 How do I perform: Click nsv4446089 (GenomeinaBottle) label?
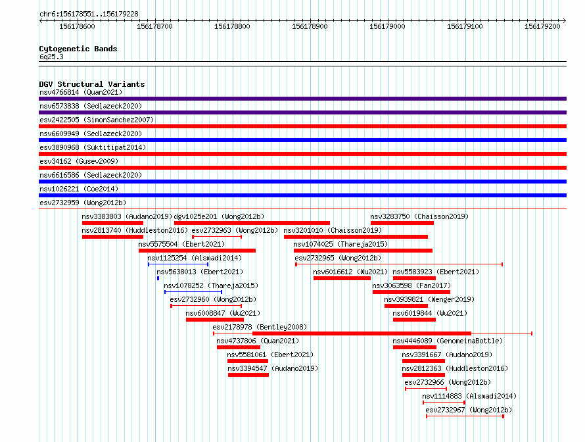coord(448,341)
